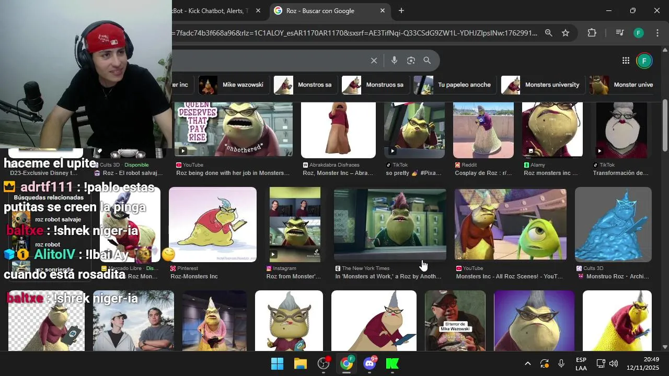Click 'Cosplay de Roz : r/...' caption link

tap(483, 173)
